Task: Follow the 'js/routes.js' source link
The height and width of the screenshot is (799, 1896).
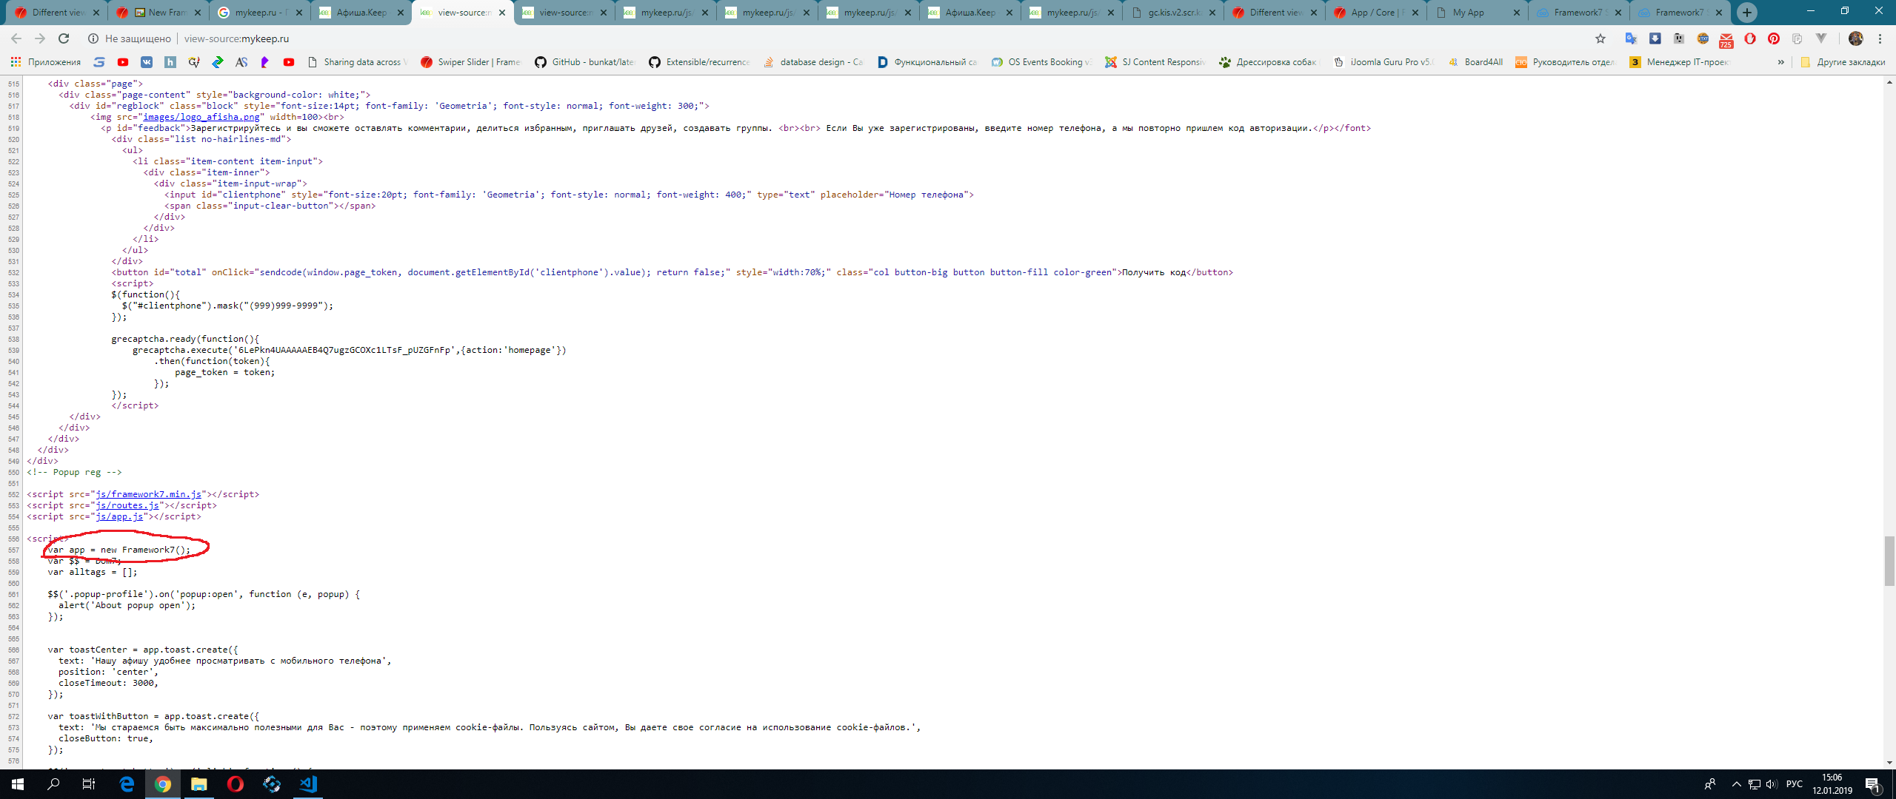Action: tap(127, 505)
